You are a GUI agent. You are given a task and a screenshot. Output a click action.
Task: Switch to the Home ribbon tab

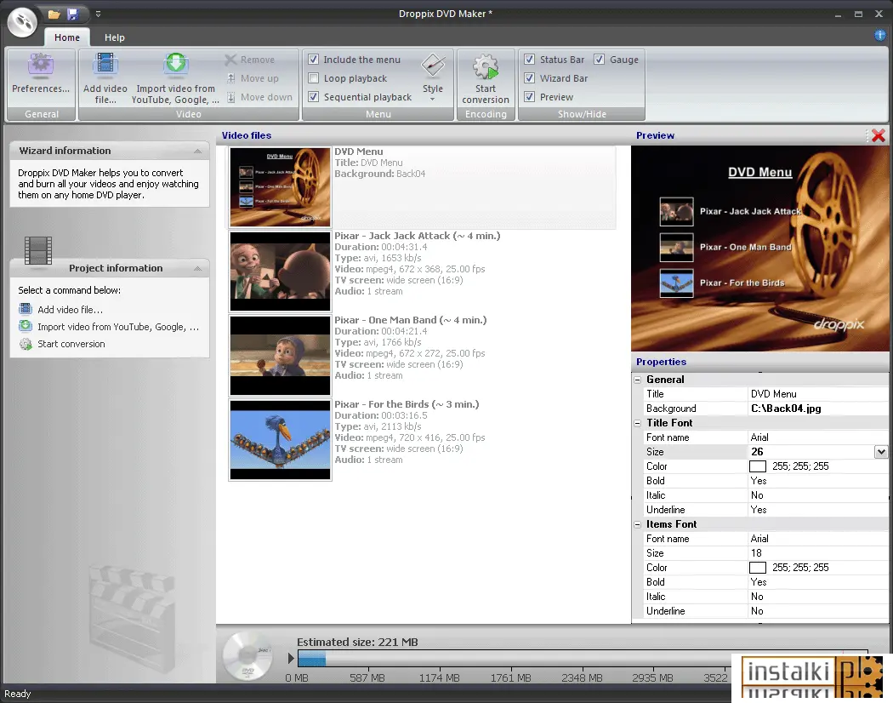[x=67, y=37]
